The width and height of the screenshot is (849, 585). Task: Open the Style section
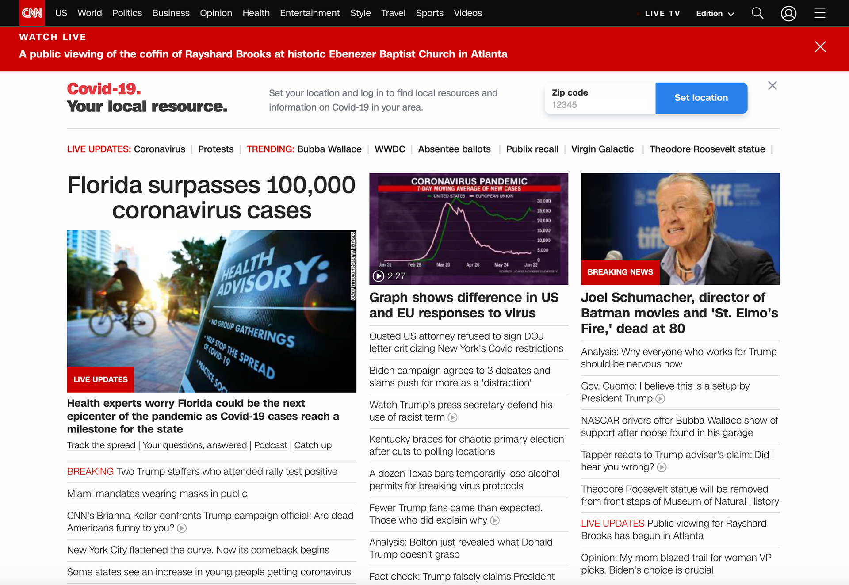[360, 13]
